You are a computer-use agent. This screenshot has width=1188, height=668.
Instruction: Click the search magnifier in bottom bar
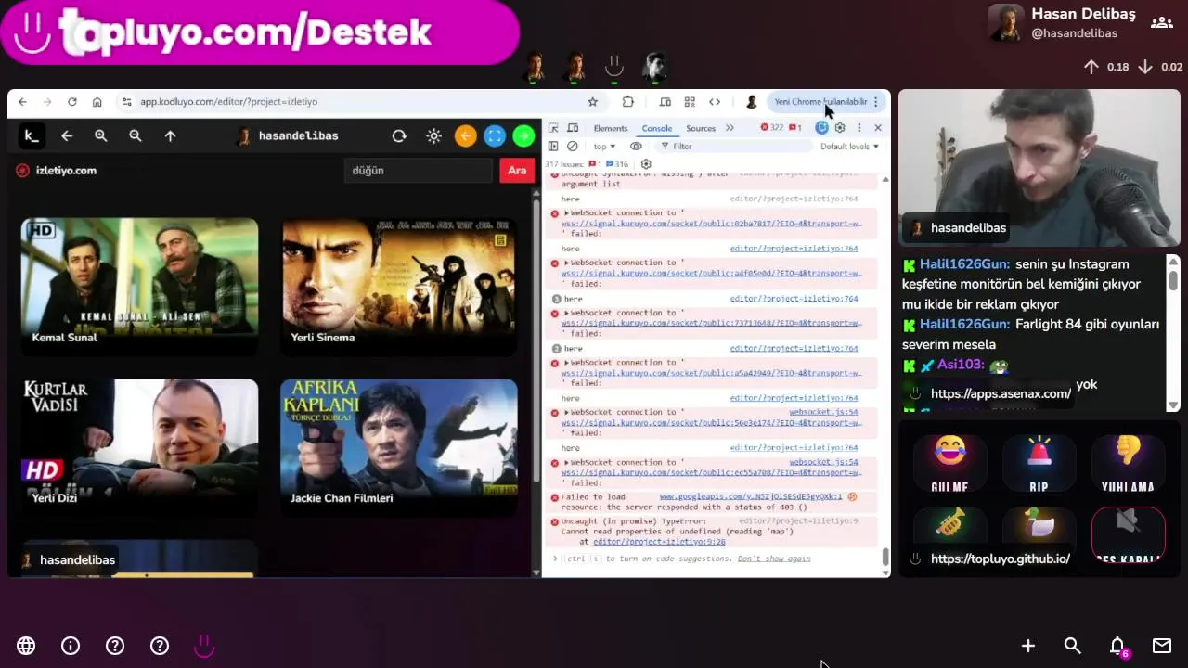pyautogui.click(x=1073, y=646)
